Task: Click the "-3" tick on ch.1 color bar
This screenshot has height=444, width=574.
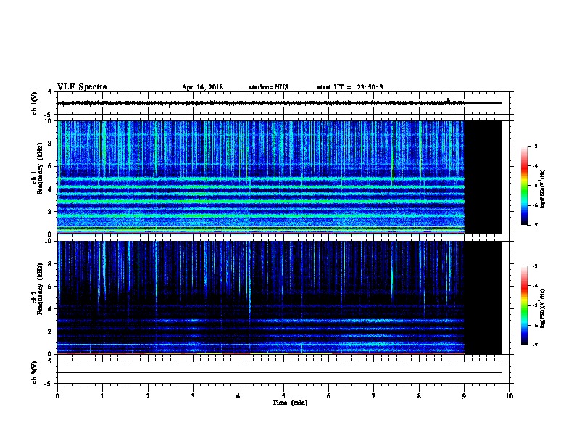Action: [x=534, y=146]
